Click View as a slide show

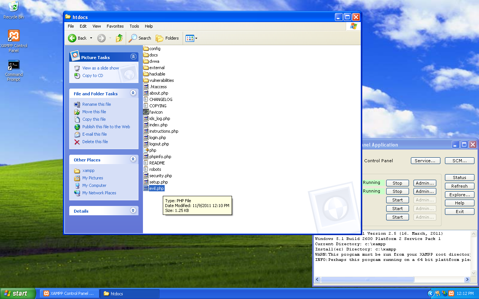tap(100, 68)
